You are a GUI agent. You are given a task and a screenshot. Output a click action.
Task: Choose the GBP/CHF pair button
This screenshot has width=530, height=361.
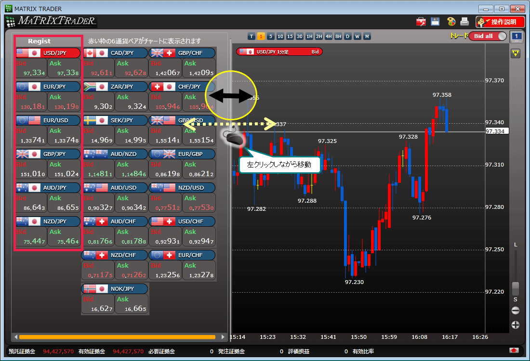pyautogui.click(x=183, y=53)
